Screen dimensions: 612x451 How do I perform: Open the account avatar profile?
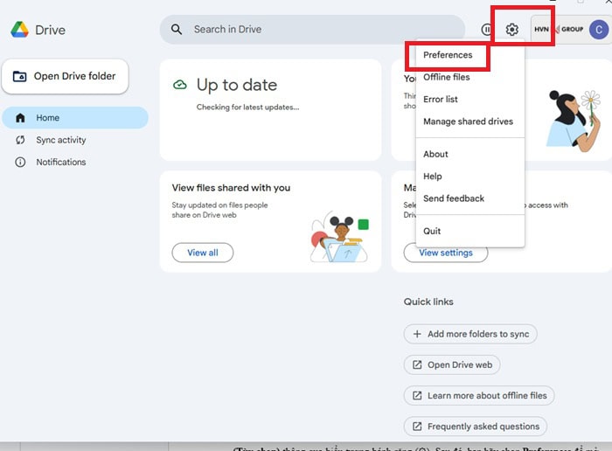click(598, 30)
